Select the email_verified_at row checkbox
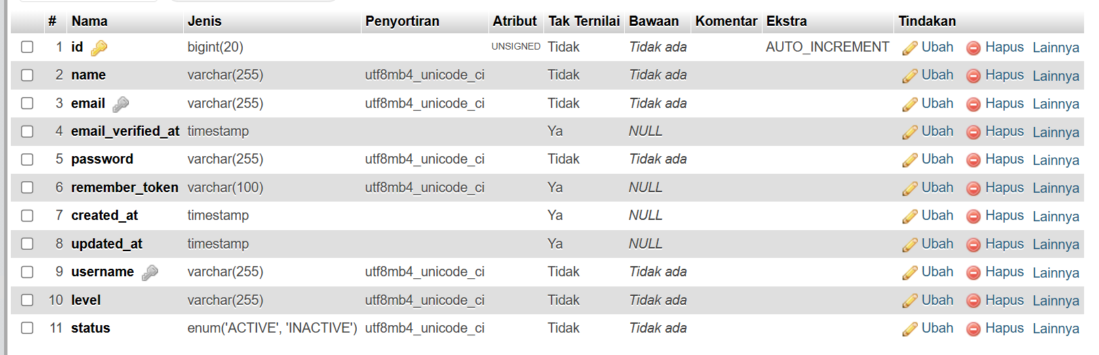 pyautogui.click(x=27, y=131)
